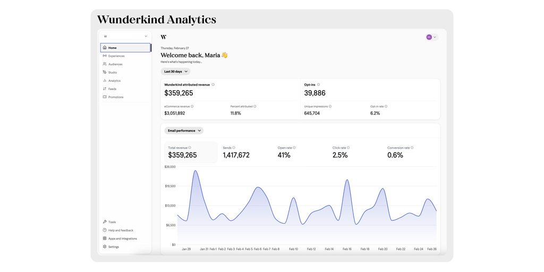Open Apps and integrations link
This screenshot has width=544, height=272.
122,239
